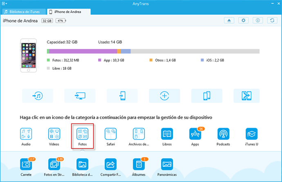
Task: Open Biblioteca de fotos
Action: [x=83, y=164]
